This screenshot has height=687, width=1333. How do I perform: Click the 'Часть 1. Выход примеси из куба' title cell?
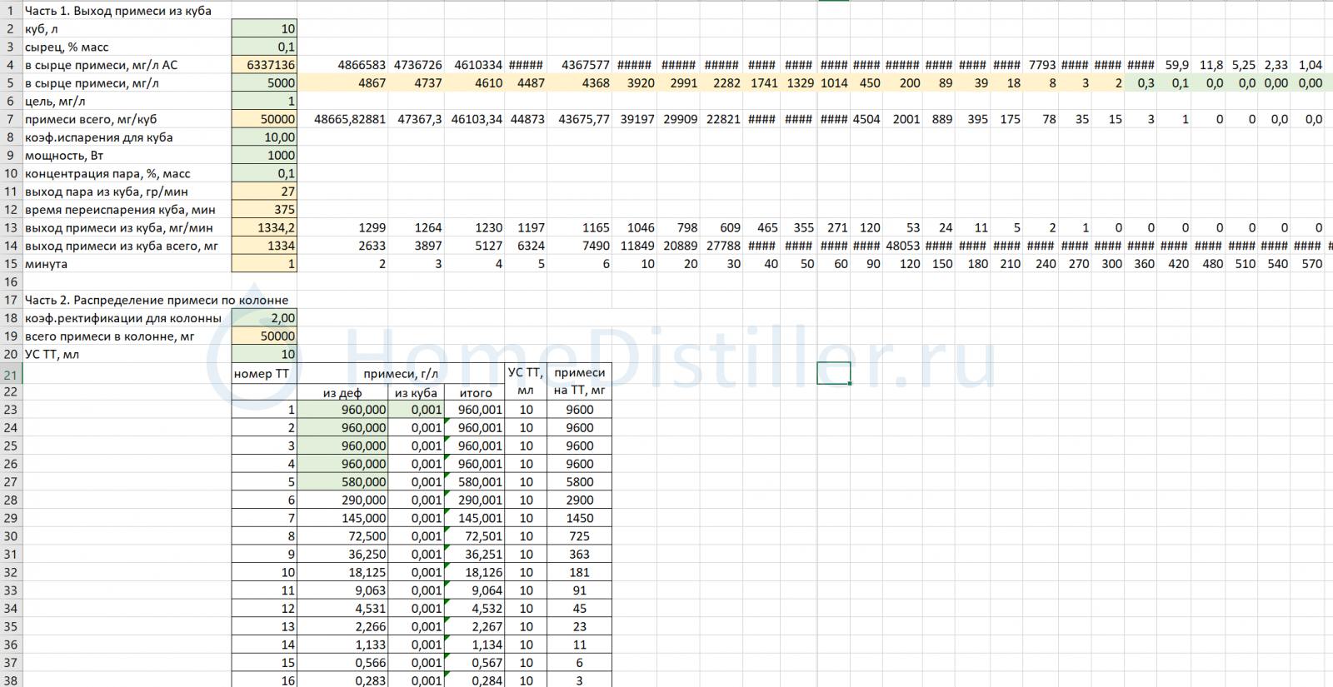tap(117, 11)
